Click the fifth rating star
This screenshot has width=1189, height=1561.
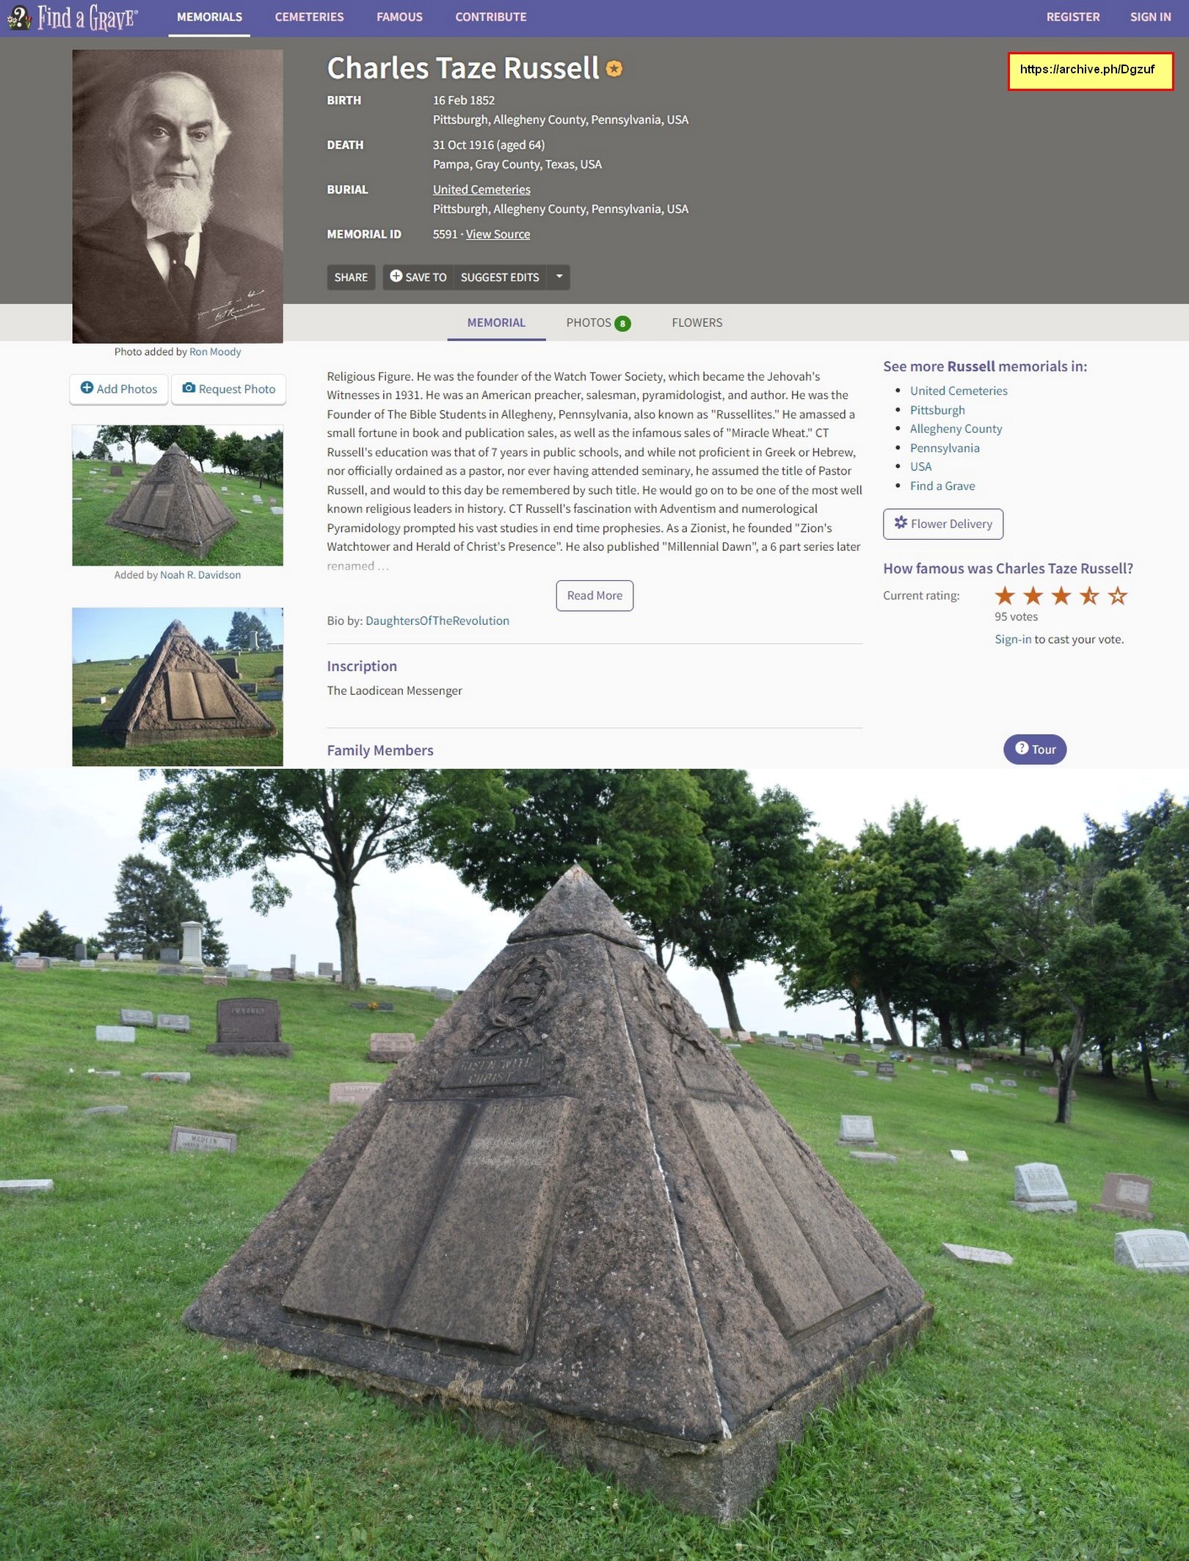[1117, 596]
